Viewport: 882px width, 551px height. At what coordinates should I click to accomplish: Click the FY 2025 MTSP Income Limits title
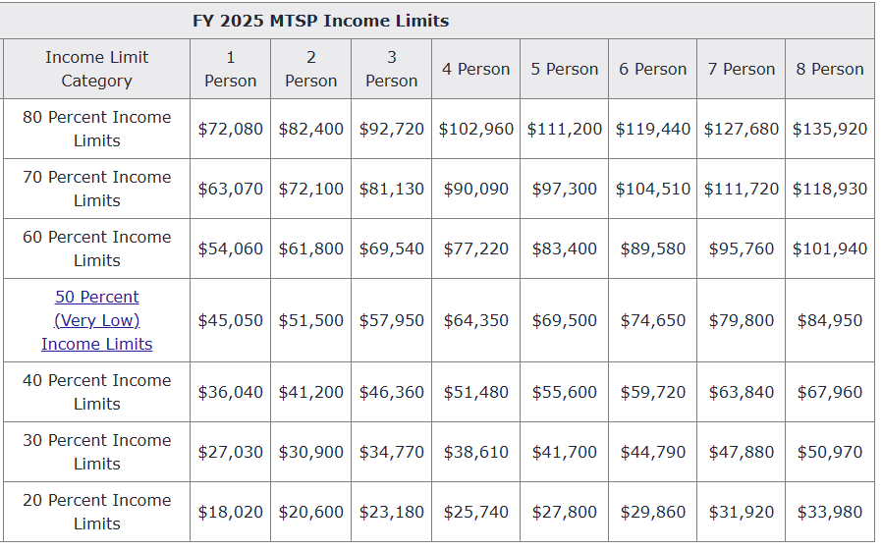coord(320,21)
